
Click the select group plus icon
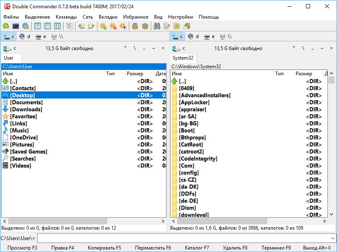[103, 26]
